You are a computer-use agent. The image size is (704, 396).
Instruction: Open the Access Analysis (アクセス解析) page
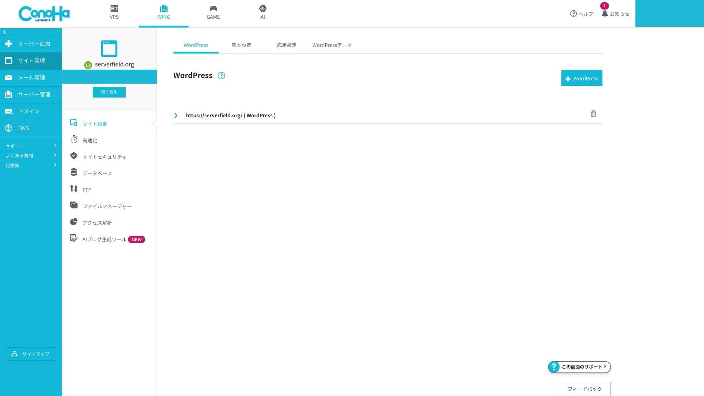click(97, 223)
